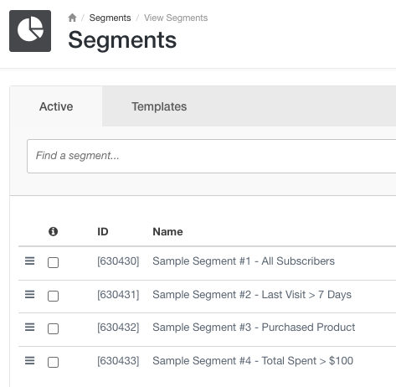Click the Name column header
The width and height of the screenshot is (396, 387).
point(167,231)
